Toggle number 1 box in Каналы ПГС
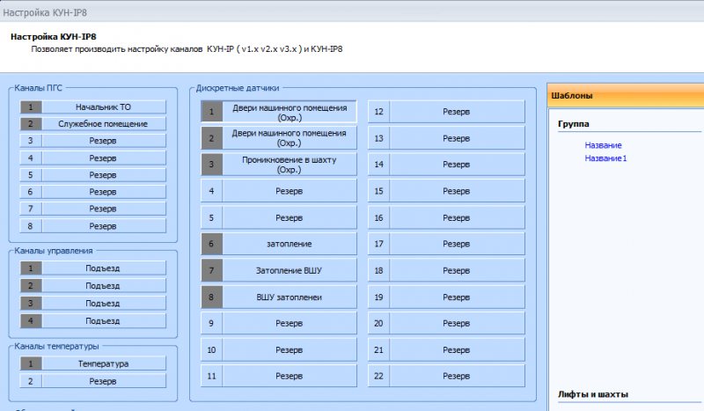The height and width of the screenshot is (411, 704). tap(30, 106)
